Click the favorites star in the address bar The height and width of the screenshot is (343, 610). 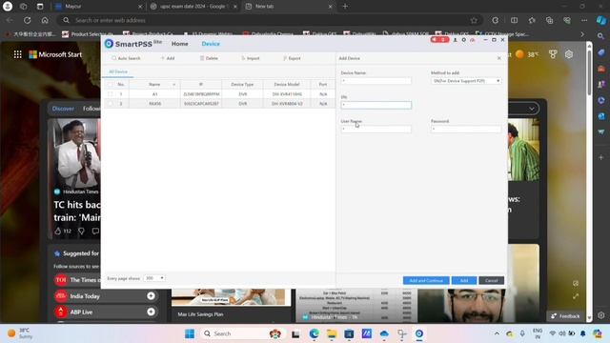click(474, 20)
